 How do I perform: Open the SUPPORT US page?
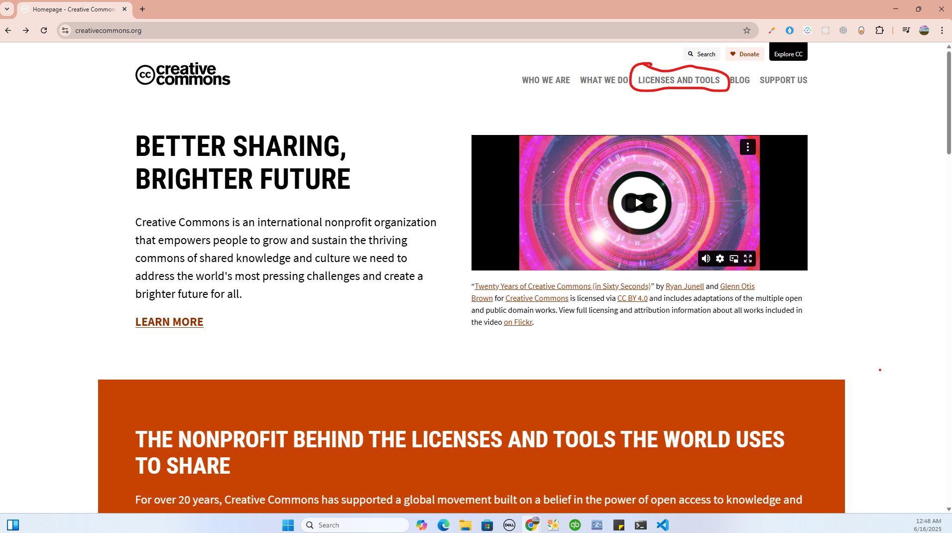coord(784,80)
